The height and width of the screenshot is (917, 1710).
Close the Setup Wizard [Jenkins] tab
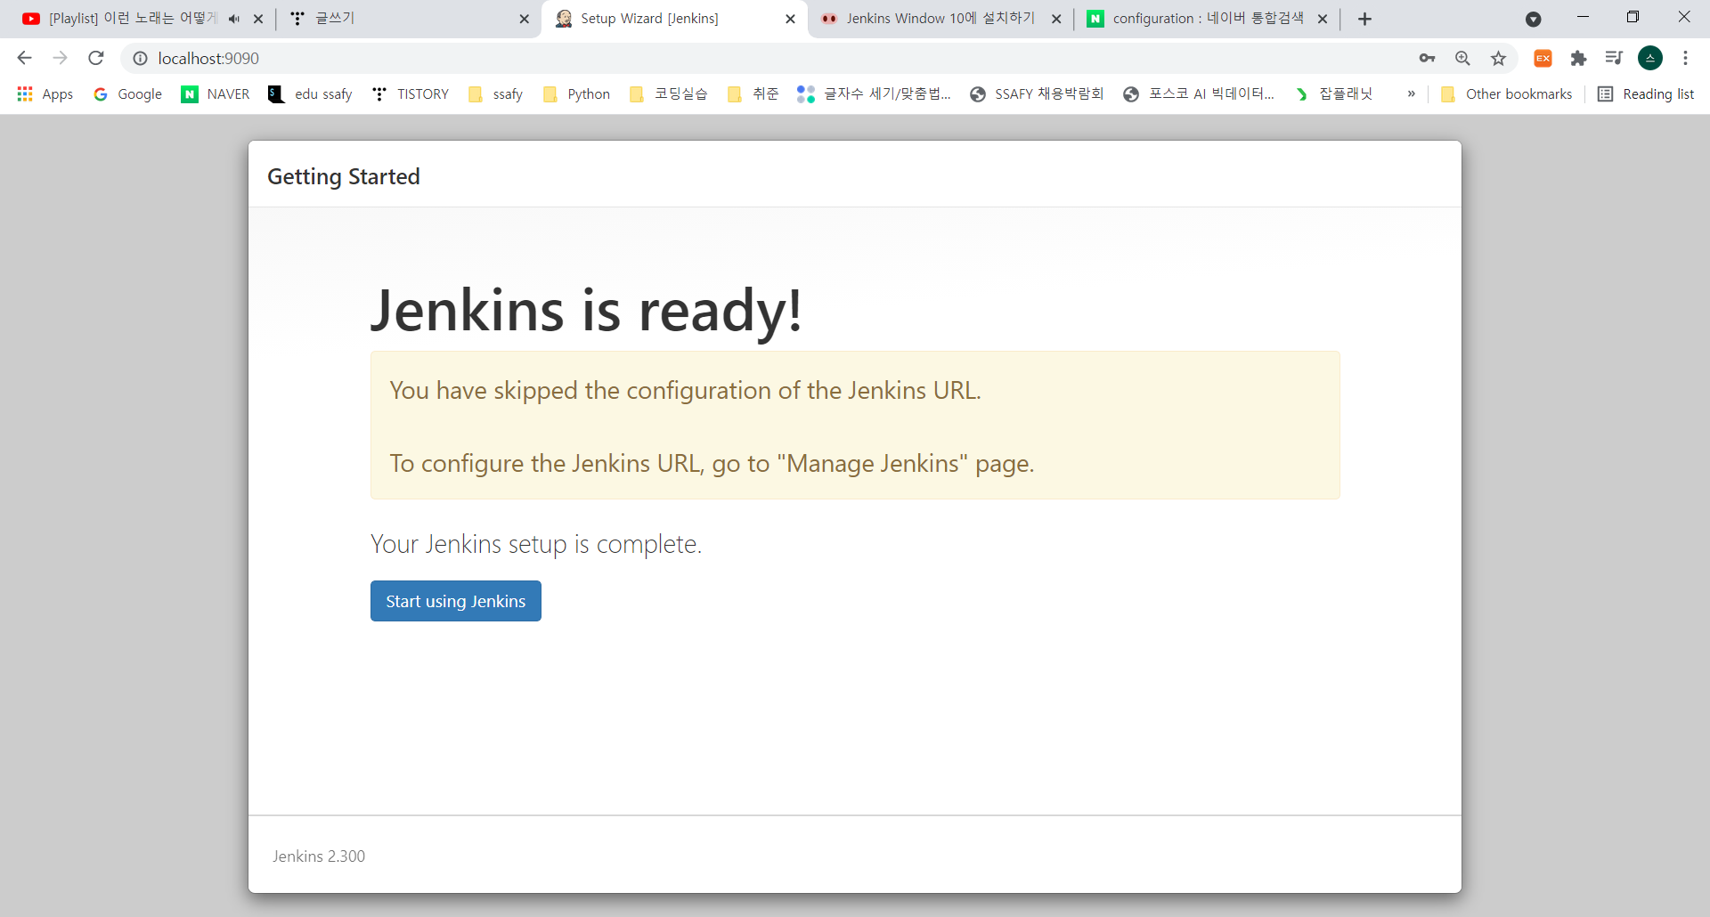coord(790,19)
